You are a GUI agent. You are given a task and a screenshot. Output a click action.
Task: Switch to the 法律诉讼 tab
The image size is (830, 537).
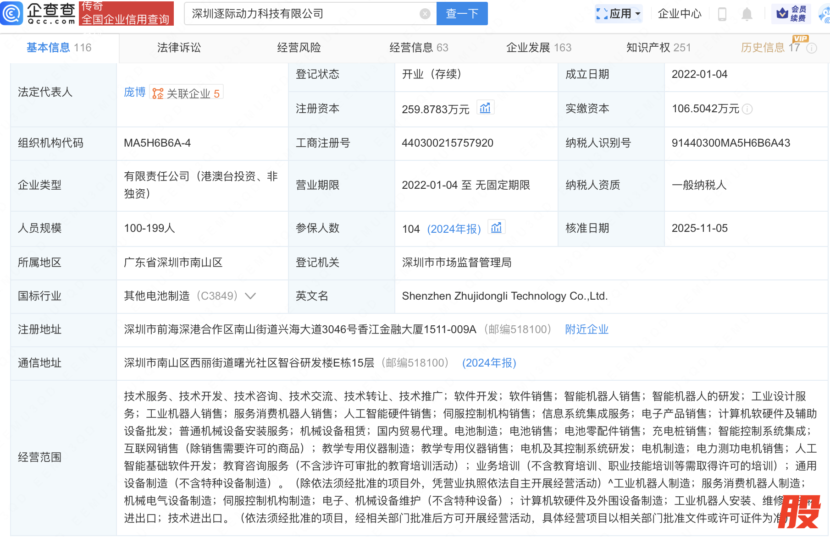179,48
